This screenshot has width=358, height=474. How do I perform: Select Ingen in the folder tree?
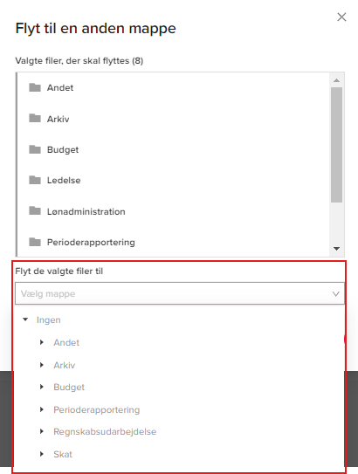click(x=48, y=319)
